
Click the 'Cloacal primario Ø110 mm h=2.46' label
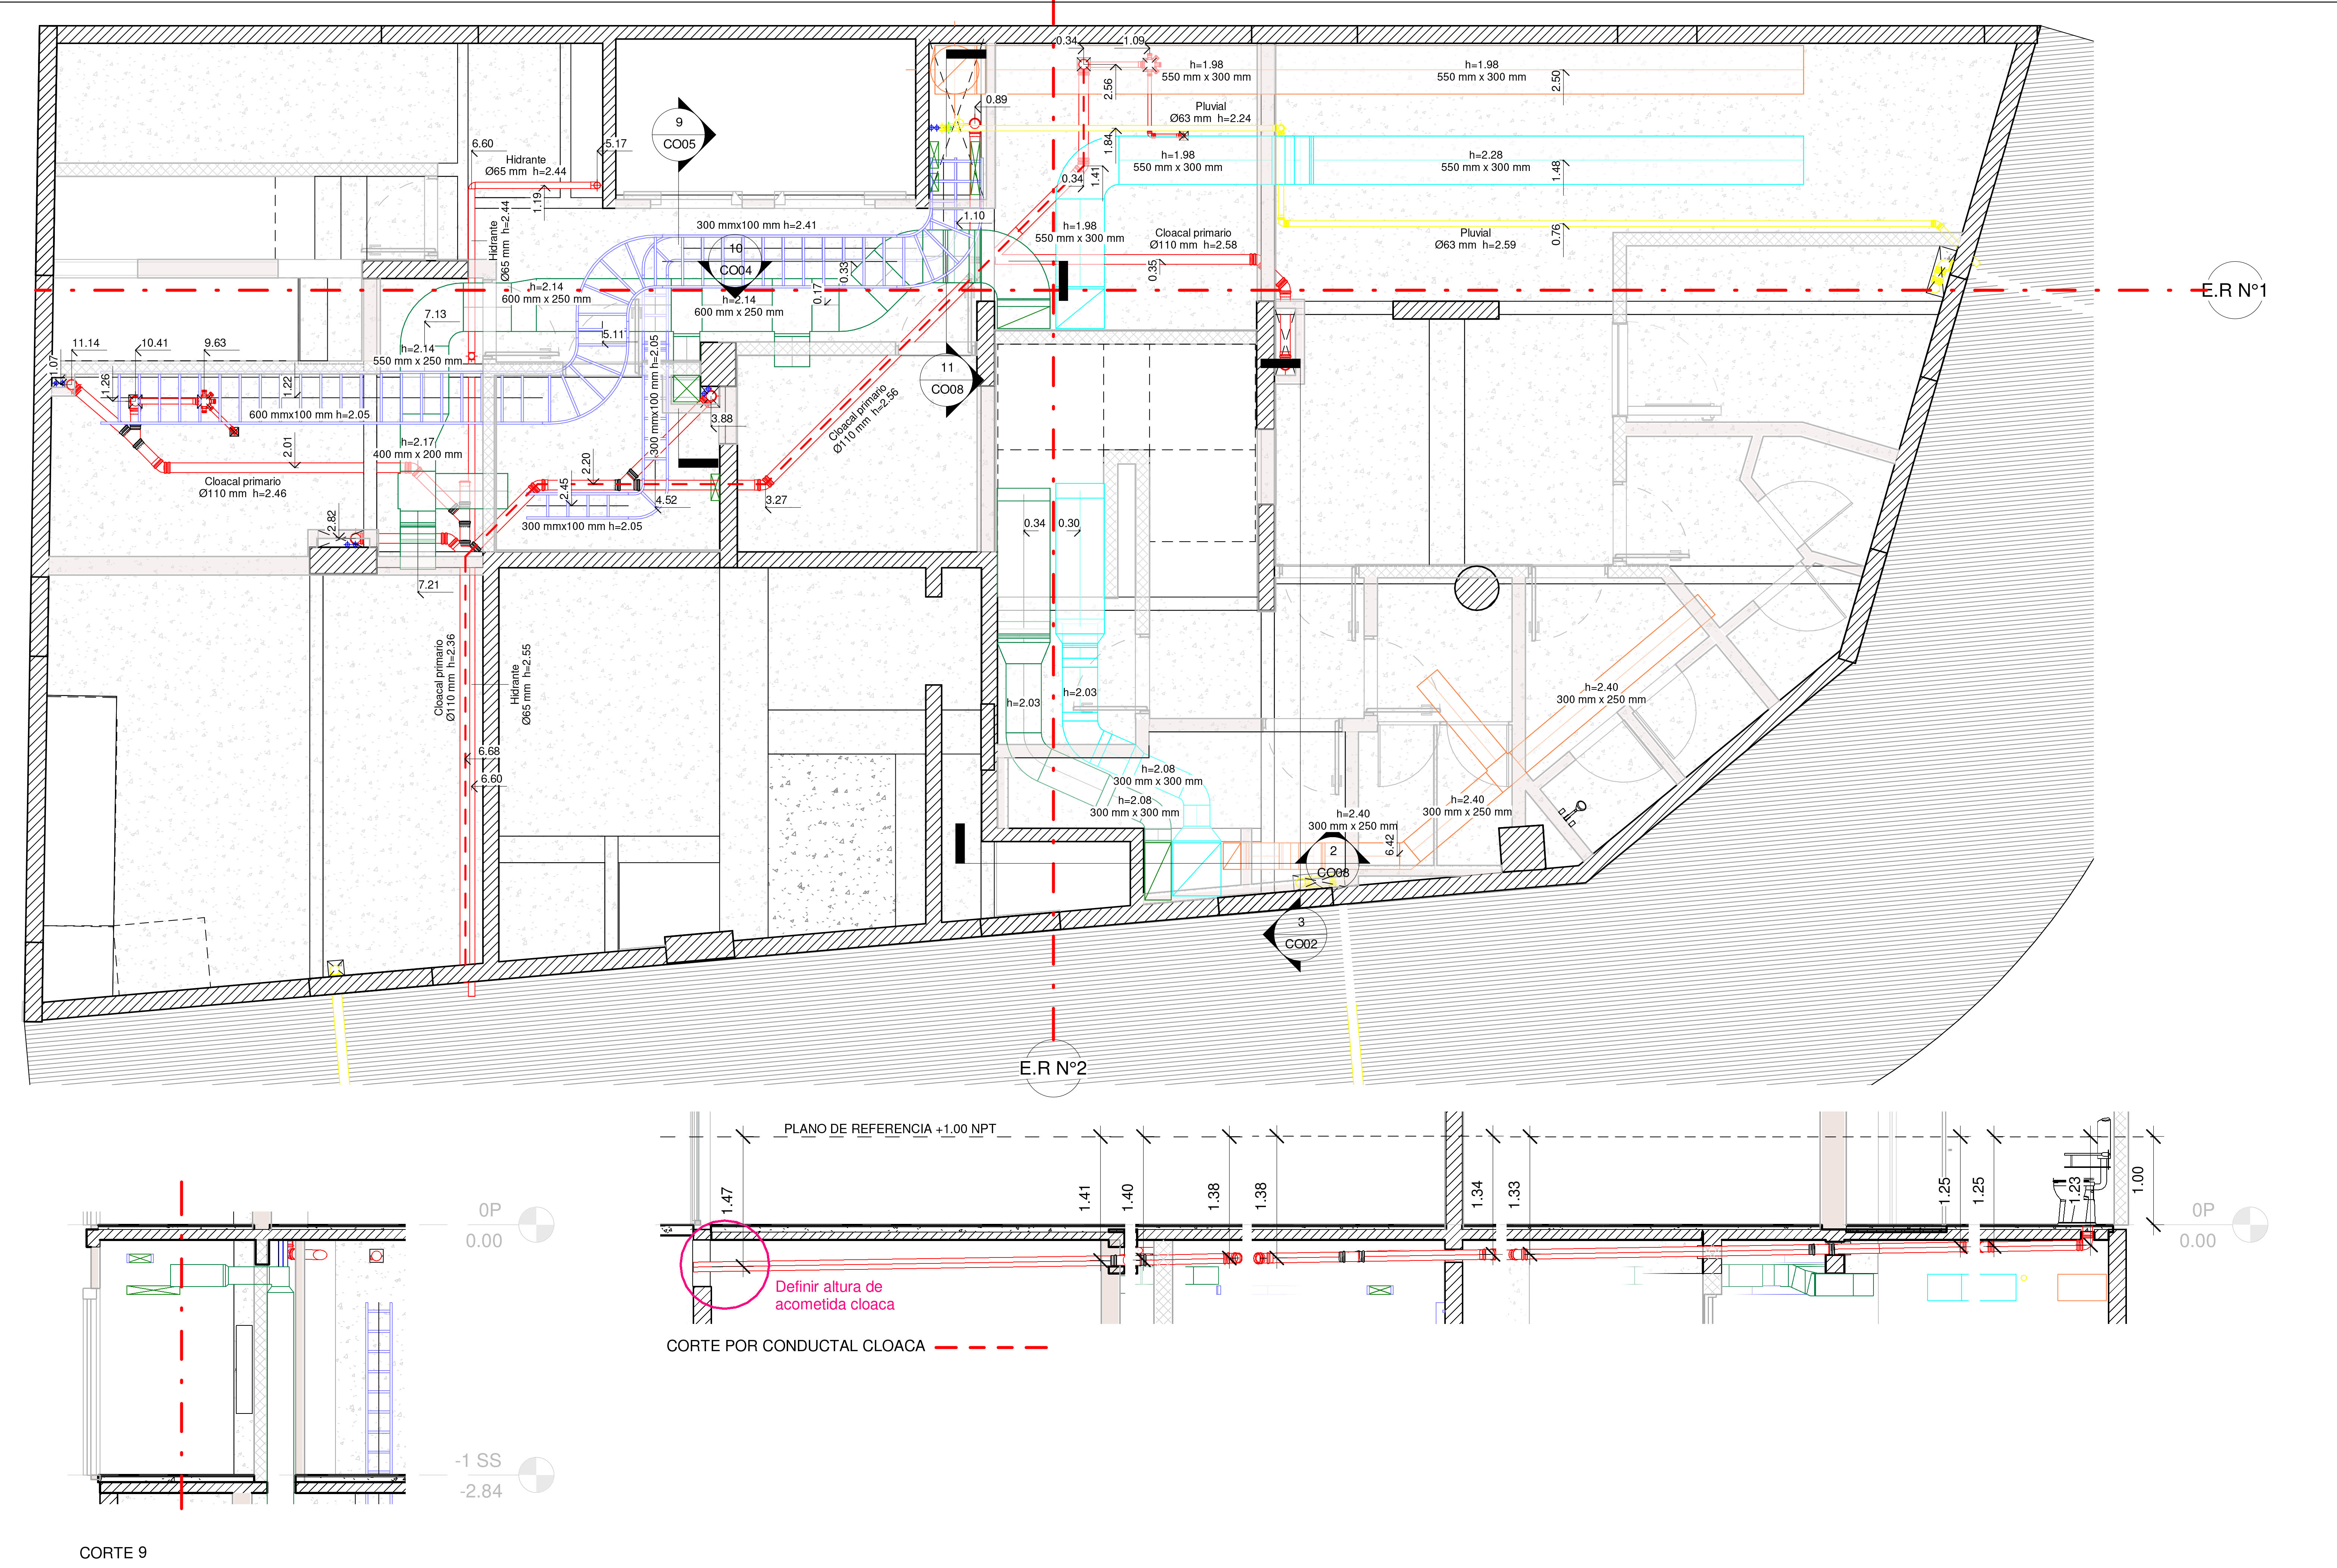pos(243,487)
